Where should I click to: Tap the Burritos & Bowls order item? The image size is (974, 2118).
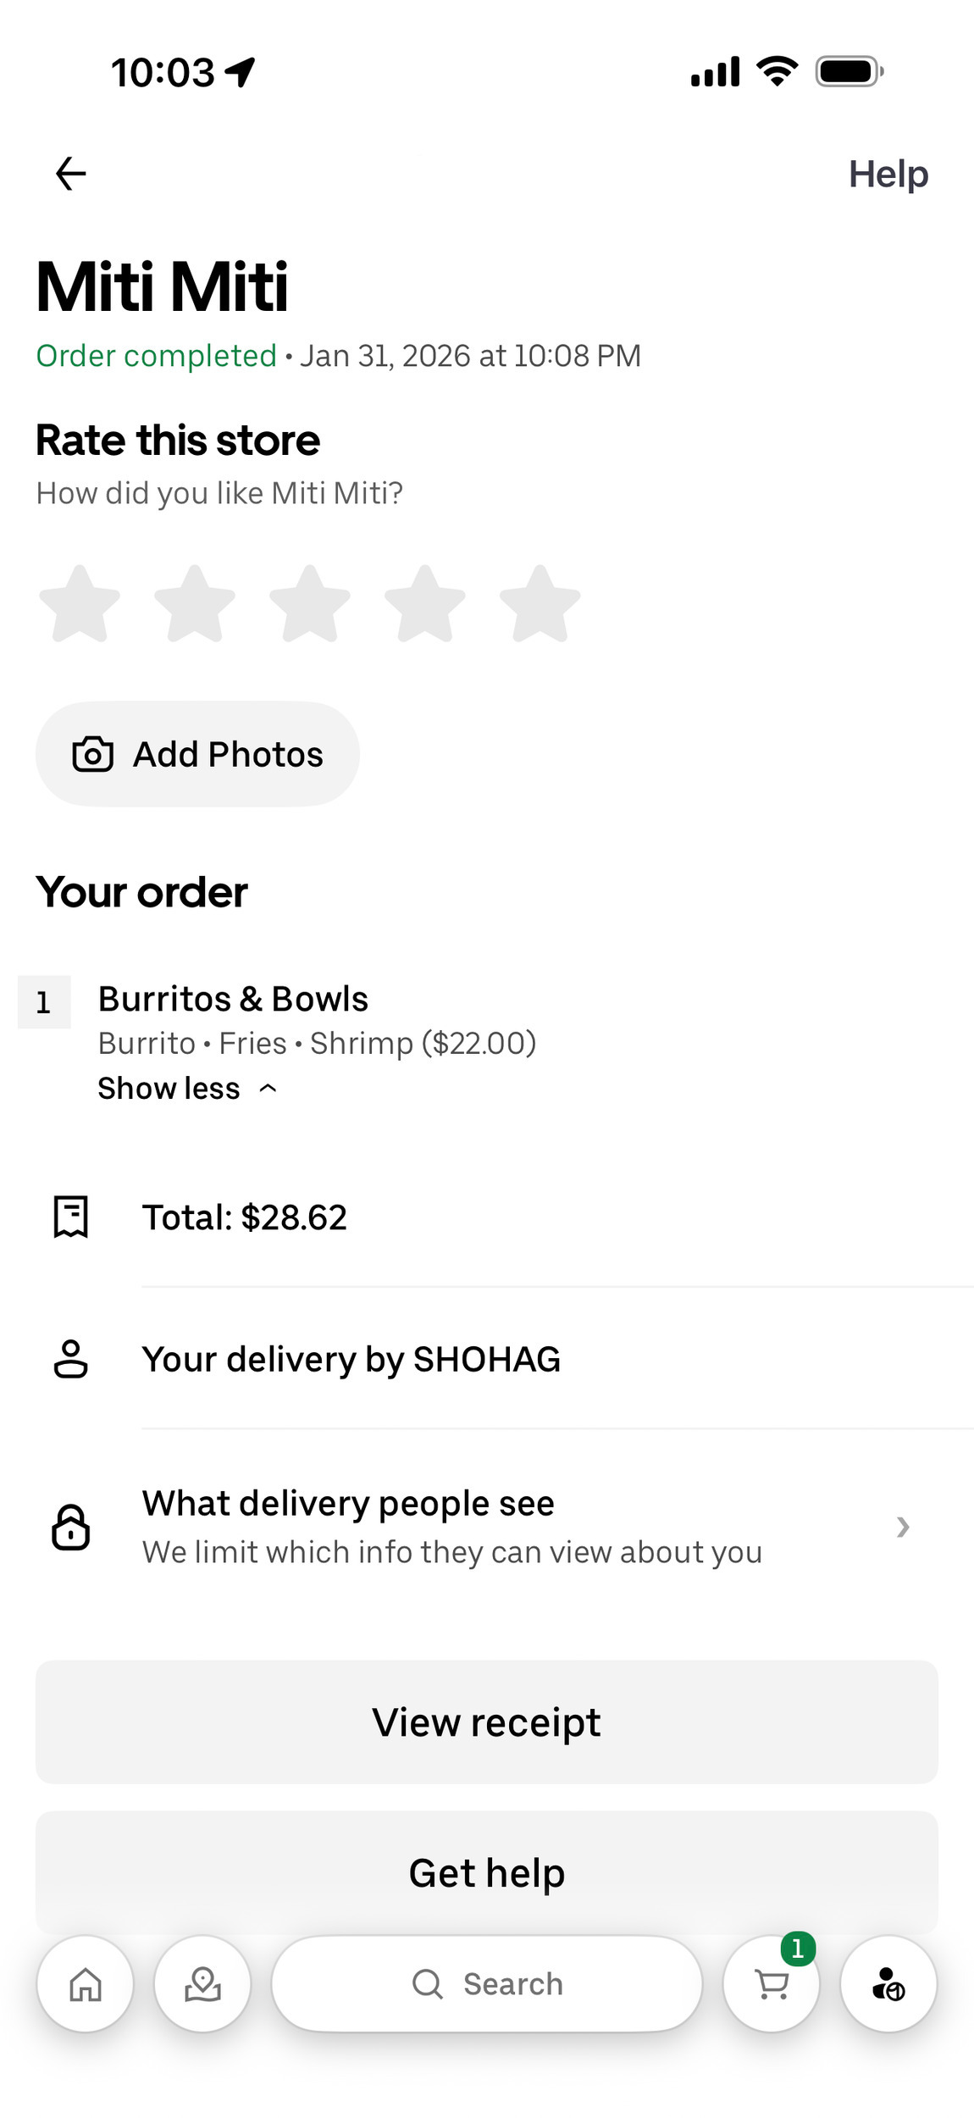click(x=234, y=1000)
